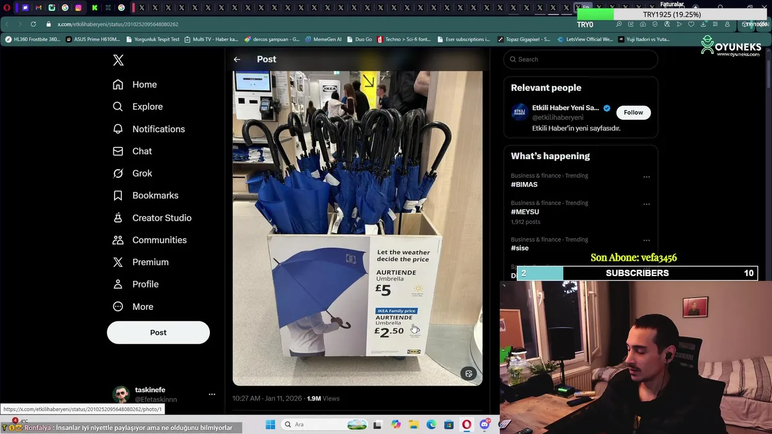Go to Home in the X sidebar
Viewport: 772px width, 434px height.
point(134,84)
